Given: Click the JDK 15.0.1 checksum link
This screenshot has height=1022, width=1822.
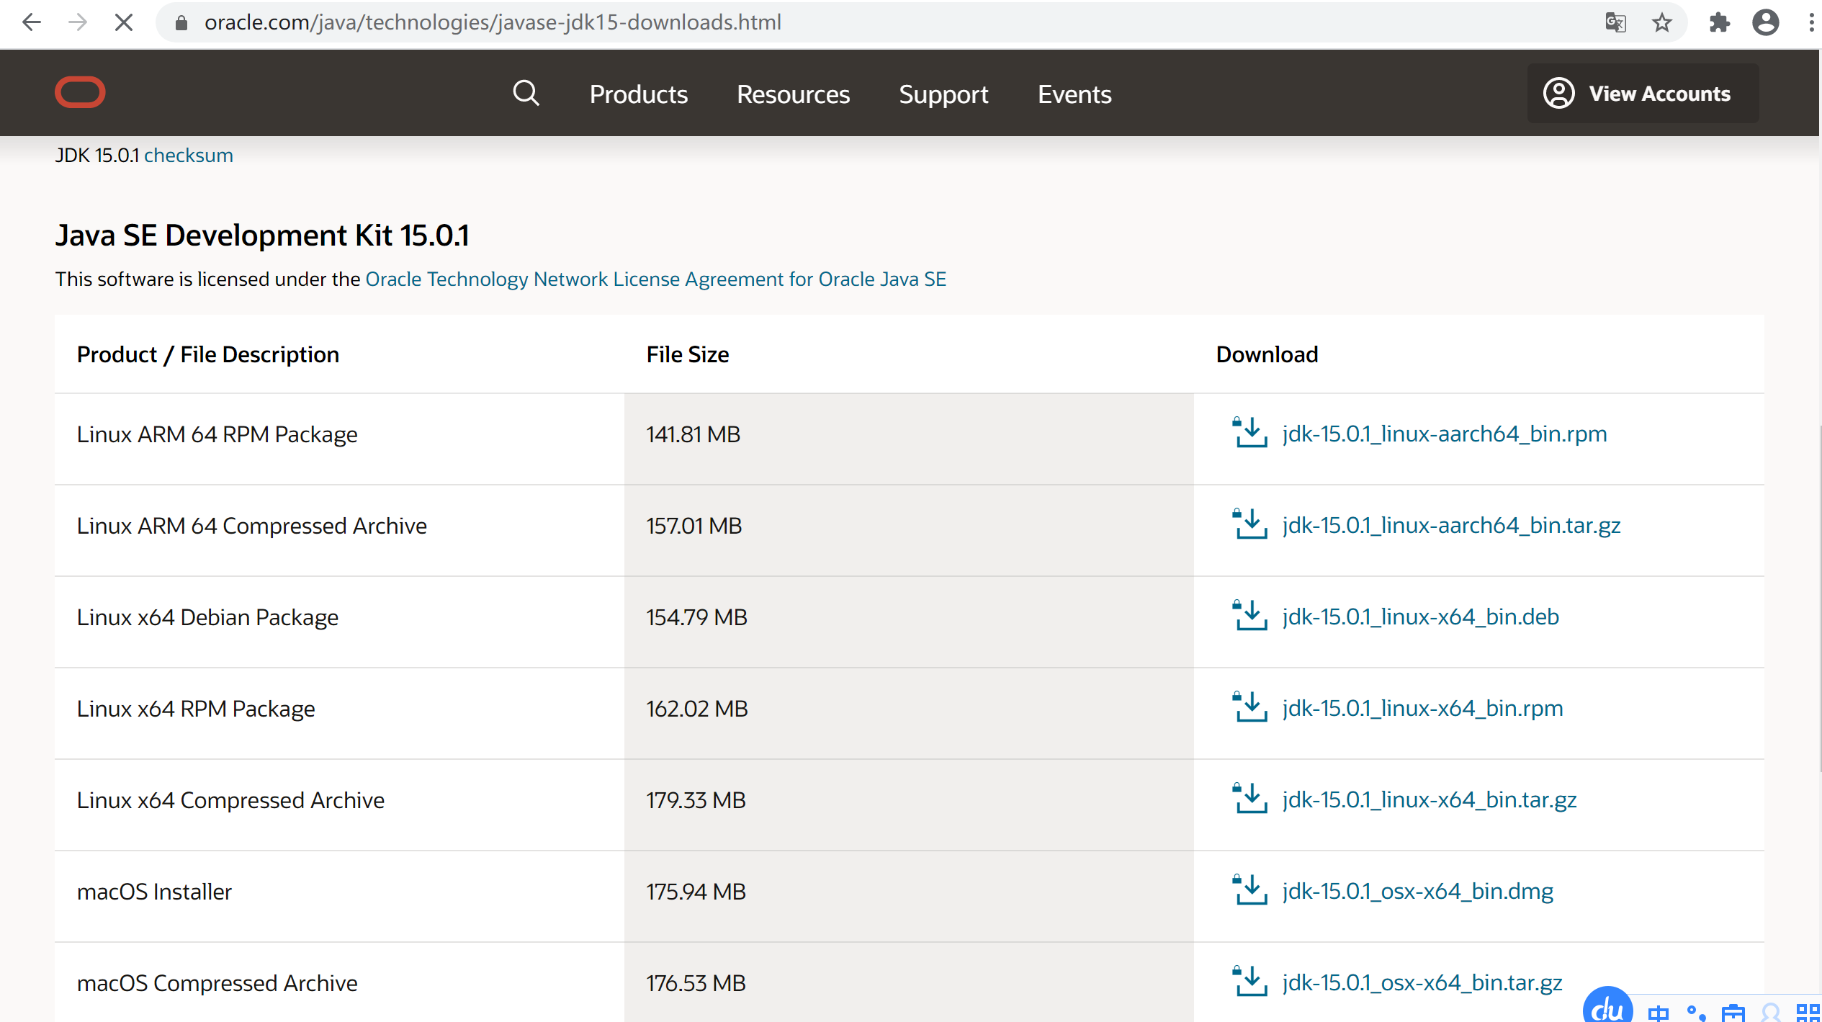Looking at the screenshot, I should coord(188,156).
